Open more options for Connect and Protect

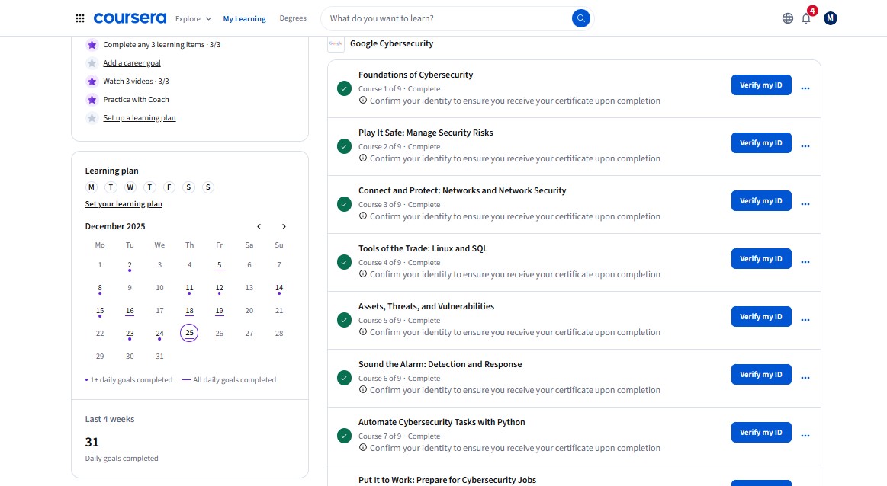pos(805,204)
